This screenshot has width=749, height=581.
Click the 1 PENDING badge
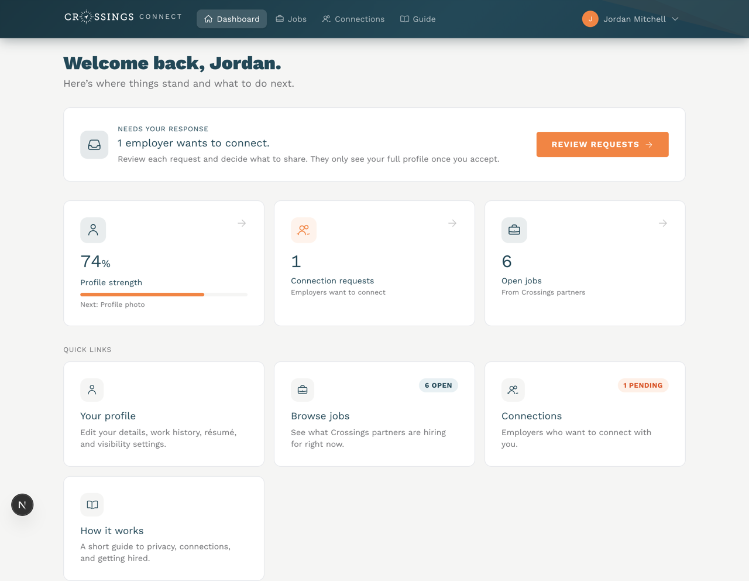click(643, 385)
